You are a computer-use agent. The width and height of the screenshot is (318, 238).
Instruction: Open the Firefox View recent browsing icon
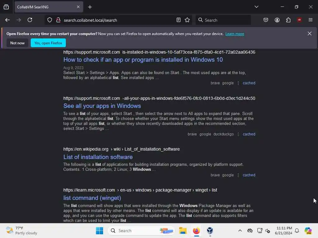point(6,7)
